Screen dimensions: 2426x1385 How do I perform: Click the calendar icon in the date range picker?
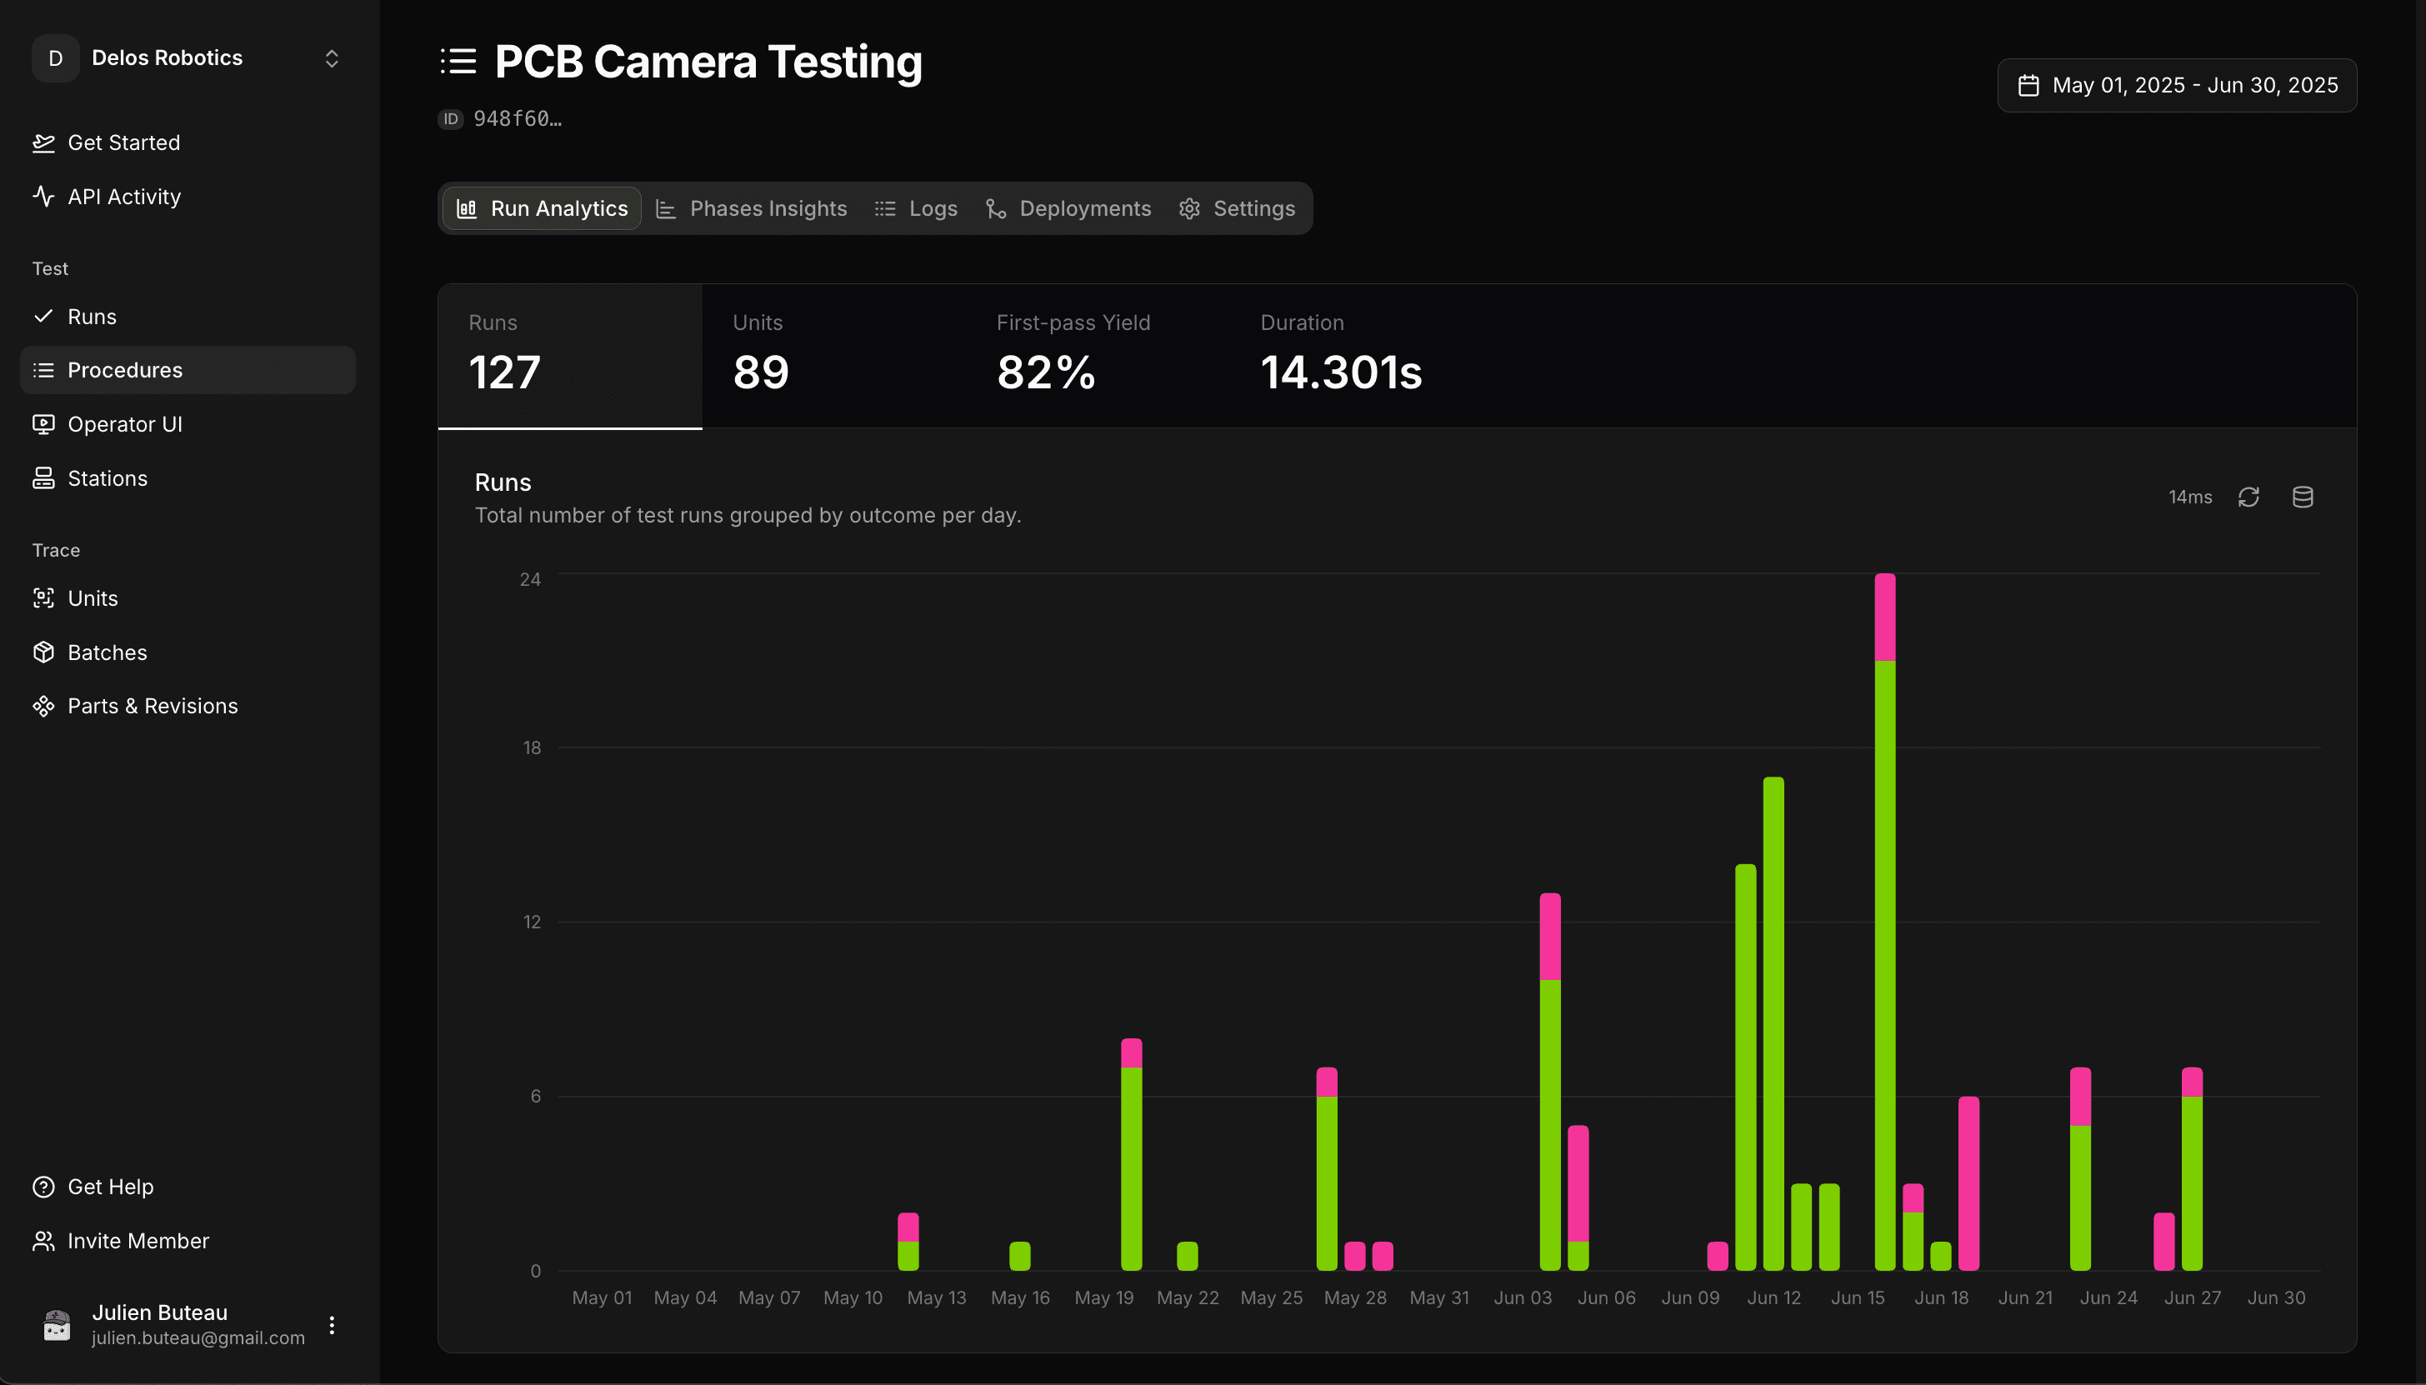coord(2028,85)
